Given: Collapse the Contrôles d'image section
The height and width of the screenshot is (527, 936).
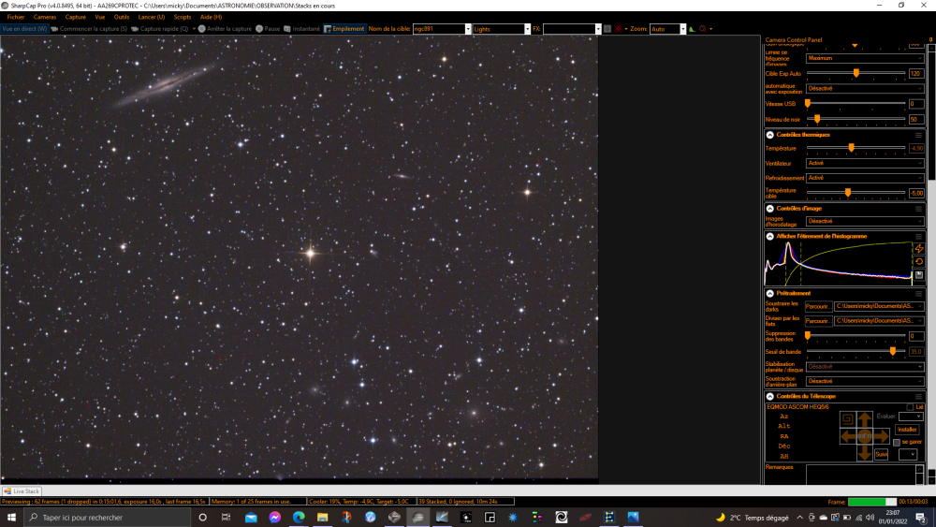Looking at the screenshot, I should (x=770, y=209).
